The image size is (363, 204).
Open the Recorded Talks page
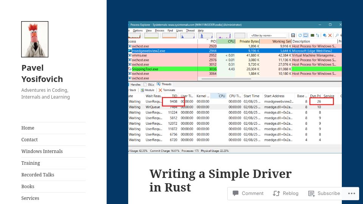[x=38, y=175]
